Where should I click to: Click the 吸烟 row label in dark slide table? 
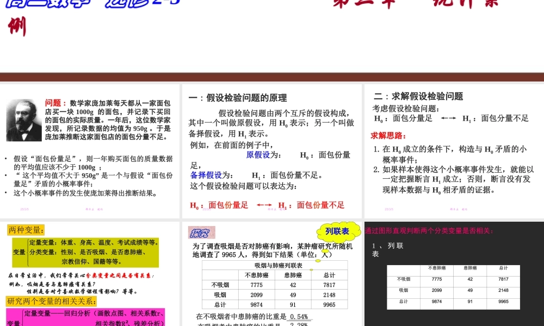(x=404, y=290)
